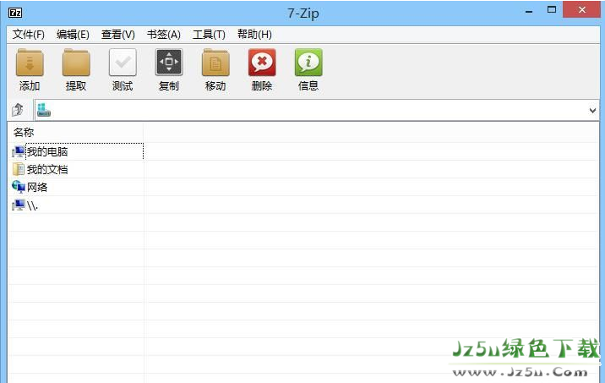This screenshot has width=605, height=383.
Task: Click the 7z application icon in title bar
Action: (x=15, y=13)
